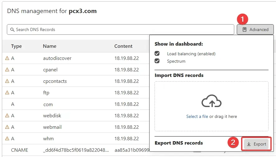The width and height of the screenshot is (276, 157).
Task: Click the warning icon beside autodiscover record
Action: point(7,58)
